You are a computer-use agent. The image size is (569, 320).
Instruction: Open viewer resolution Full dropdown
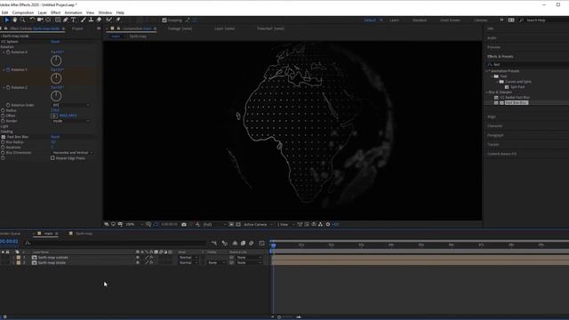pos(214,225)
